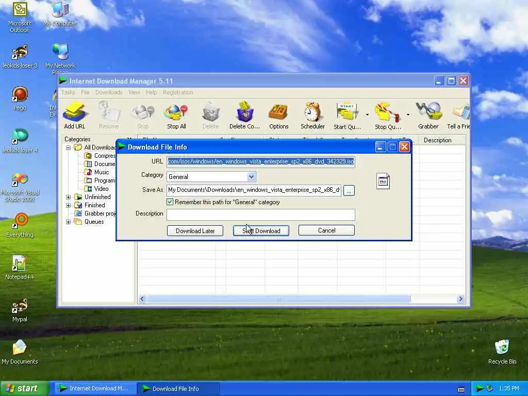Click the Add URL toolbar icon

[x=75, y=115]
